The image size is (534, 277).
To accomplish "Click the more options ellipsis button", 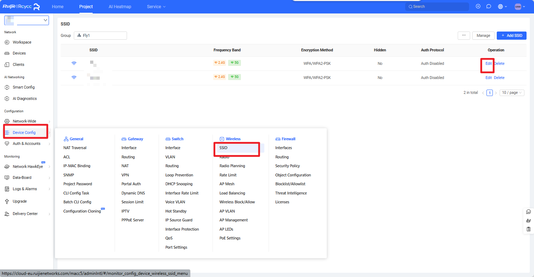I will coord(464,35).
